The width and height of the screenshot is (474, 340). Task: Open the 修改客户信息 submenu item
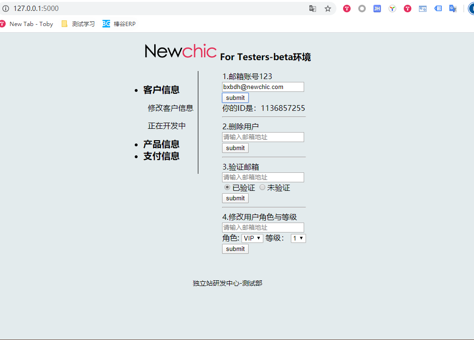click(x=170, y=108)
